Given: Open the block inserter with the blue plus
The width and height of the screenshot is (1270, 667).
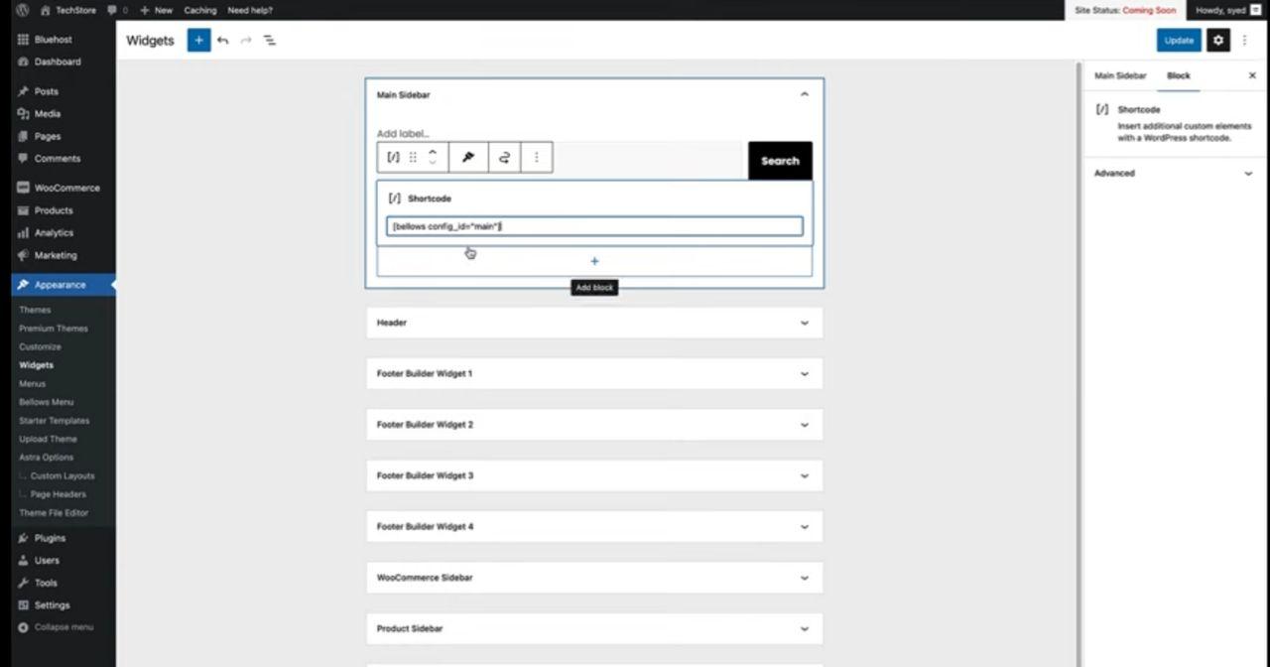Looking at the screenshot, I should click(x=197, y=40).
